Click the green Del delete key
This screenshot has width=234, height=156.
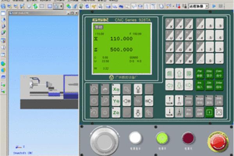pyautogui.click(x=209, y=85)
